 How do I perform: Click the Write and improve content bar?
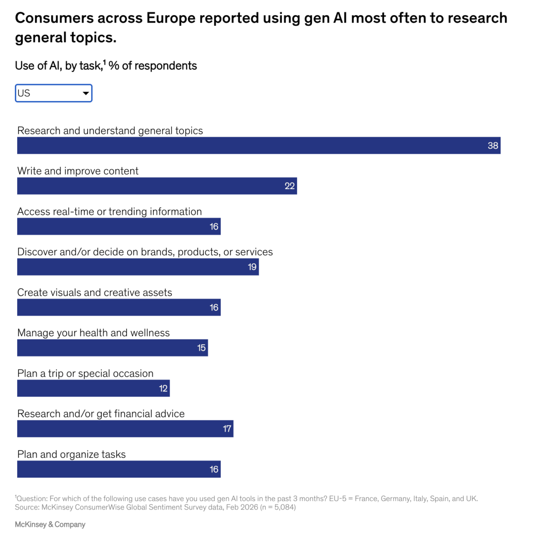(157, 186)
